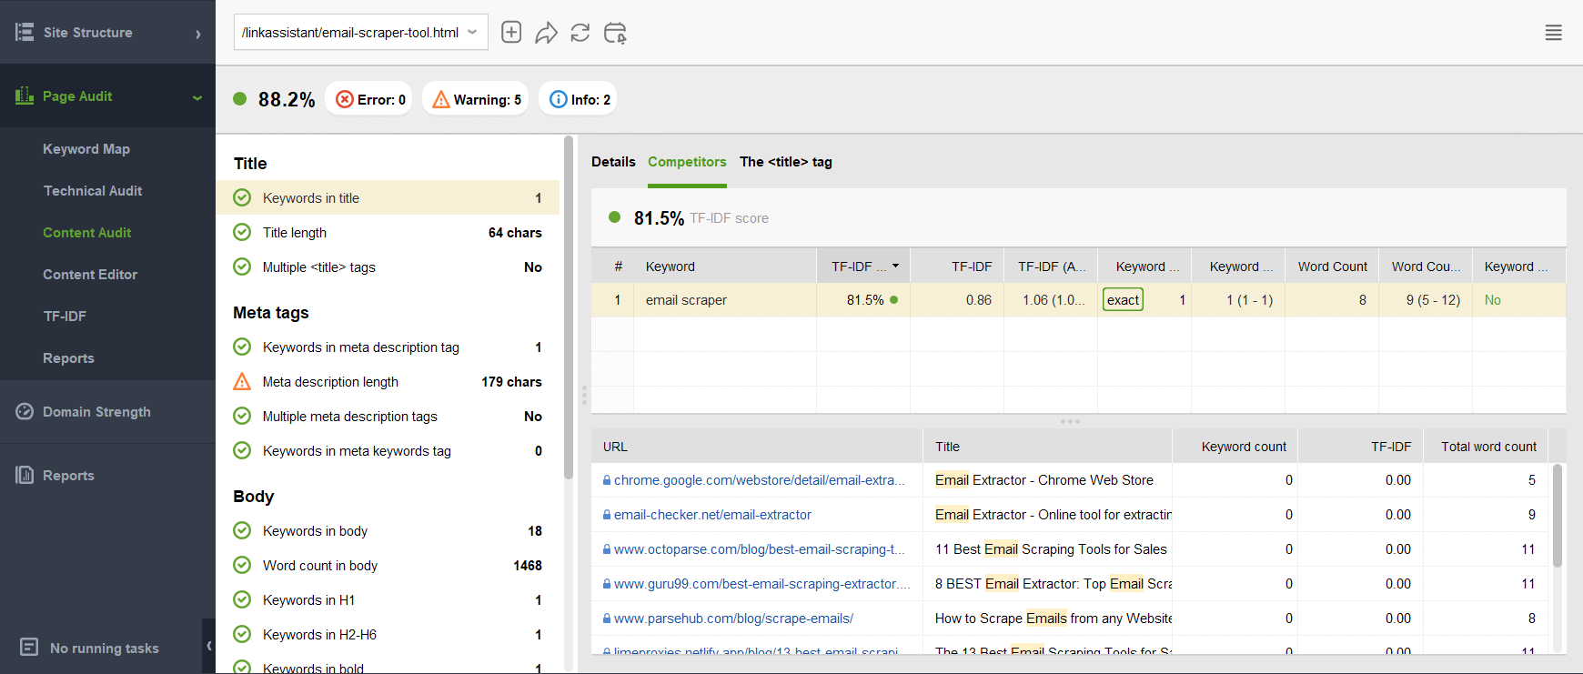Click lock icon beside parsehub.com URL
The width and height of the screenshot is (1583, 674).
tap(607, 619)
